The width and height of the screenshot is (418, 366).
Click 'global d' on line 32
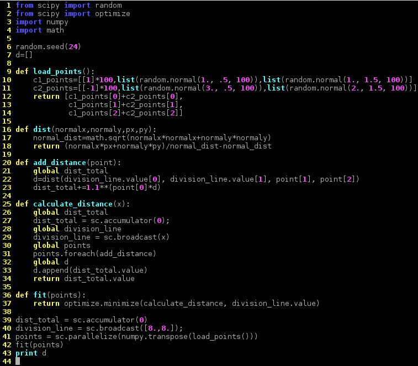(x=51, y=262)
